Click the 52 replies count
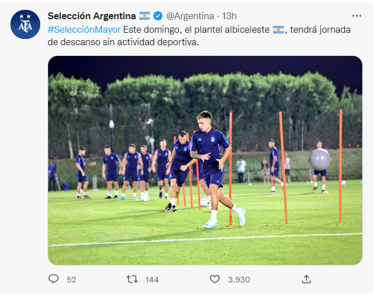Screen dimensions: 386x296 [x=71, y=280]
